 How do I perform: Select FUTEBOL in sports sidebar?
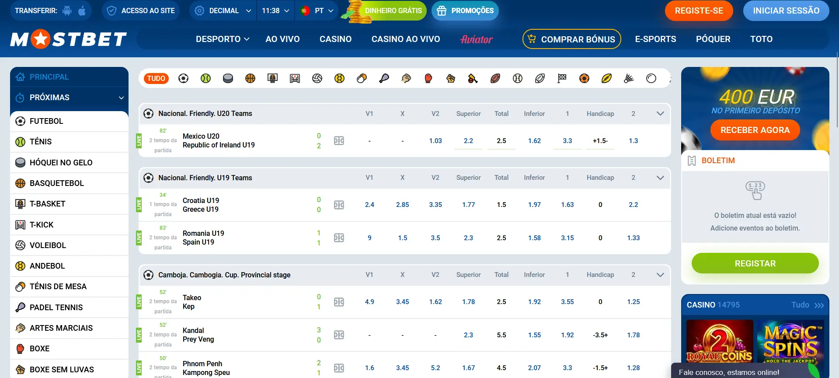click(70, 121)
